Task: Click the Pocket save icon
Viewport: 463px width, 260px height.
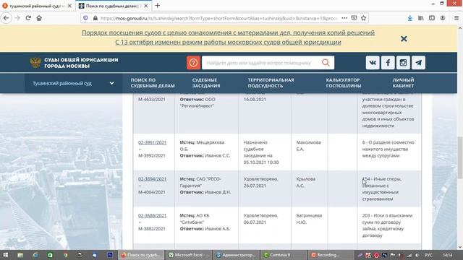Action: [354, 18]
